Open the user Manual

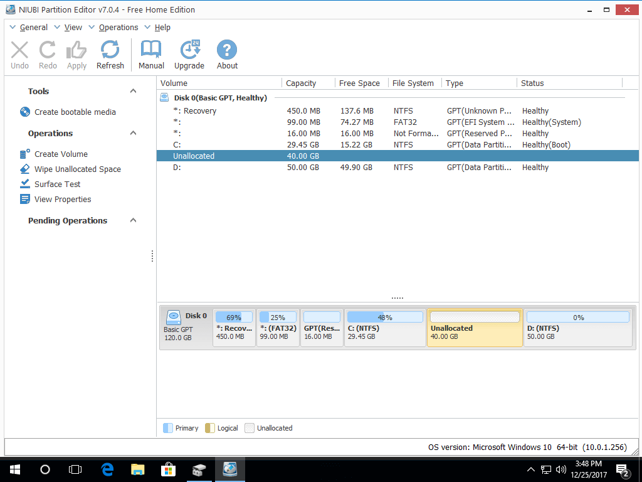[x=151, y=54]
